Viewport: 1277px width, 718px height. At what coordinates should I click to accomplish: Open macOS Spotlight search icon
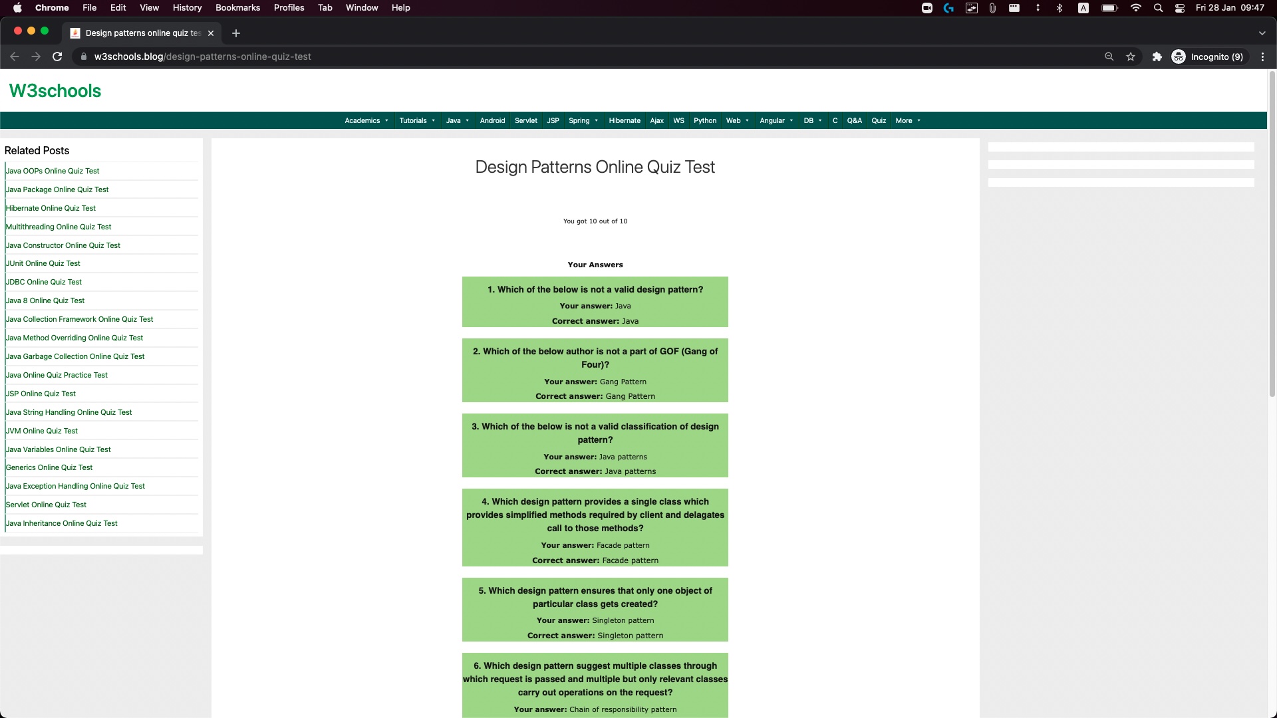(x=1158, y=8)
